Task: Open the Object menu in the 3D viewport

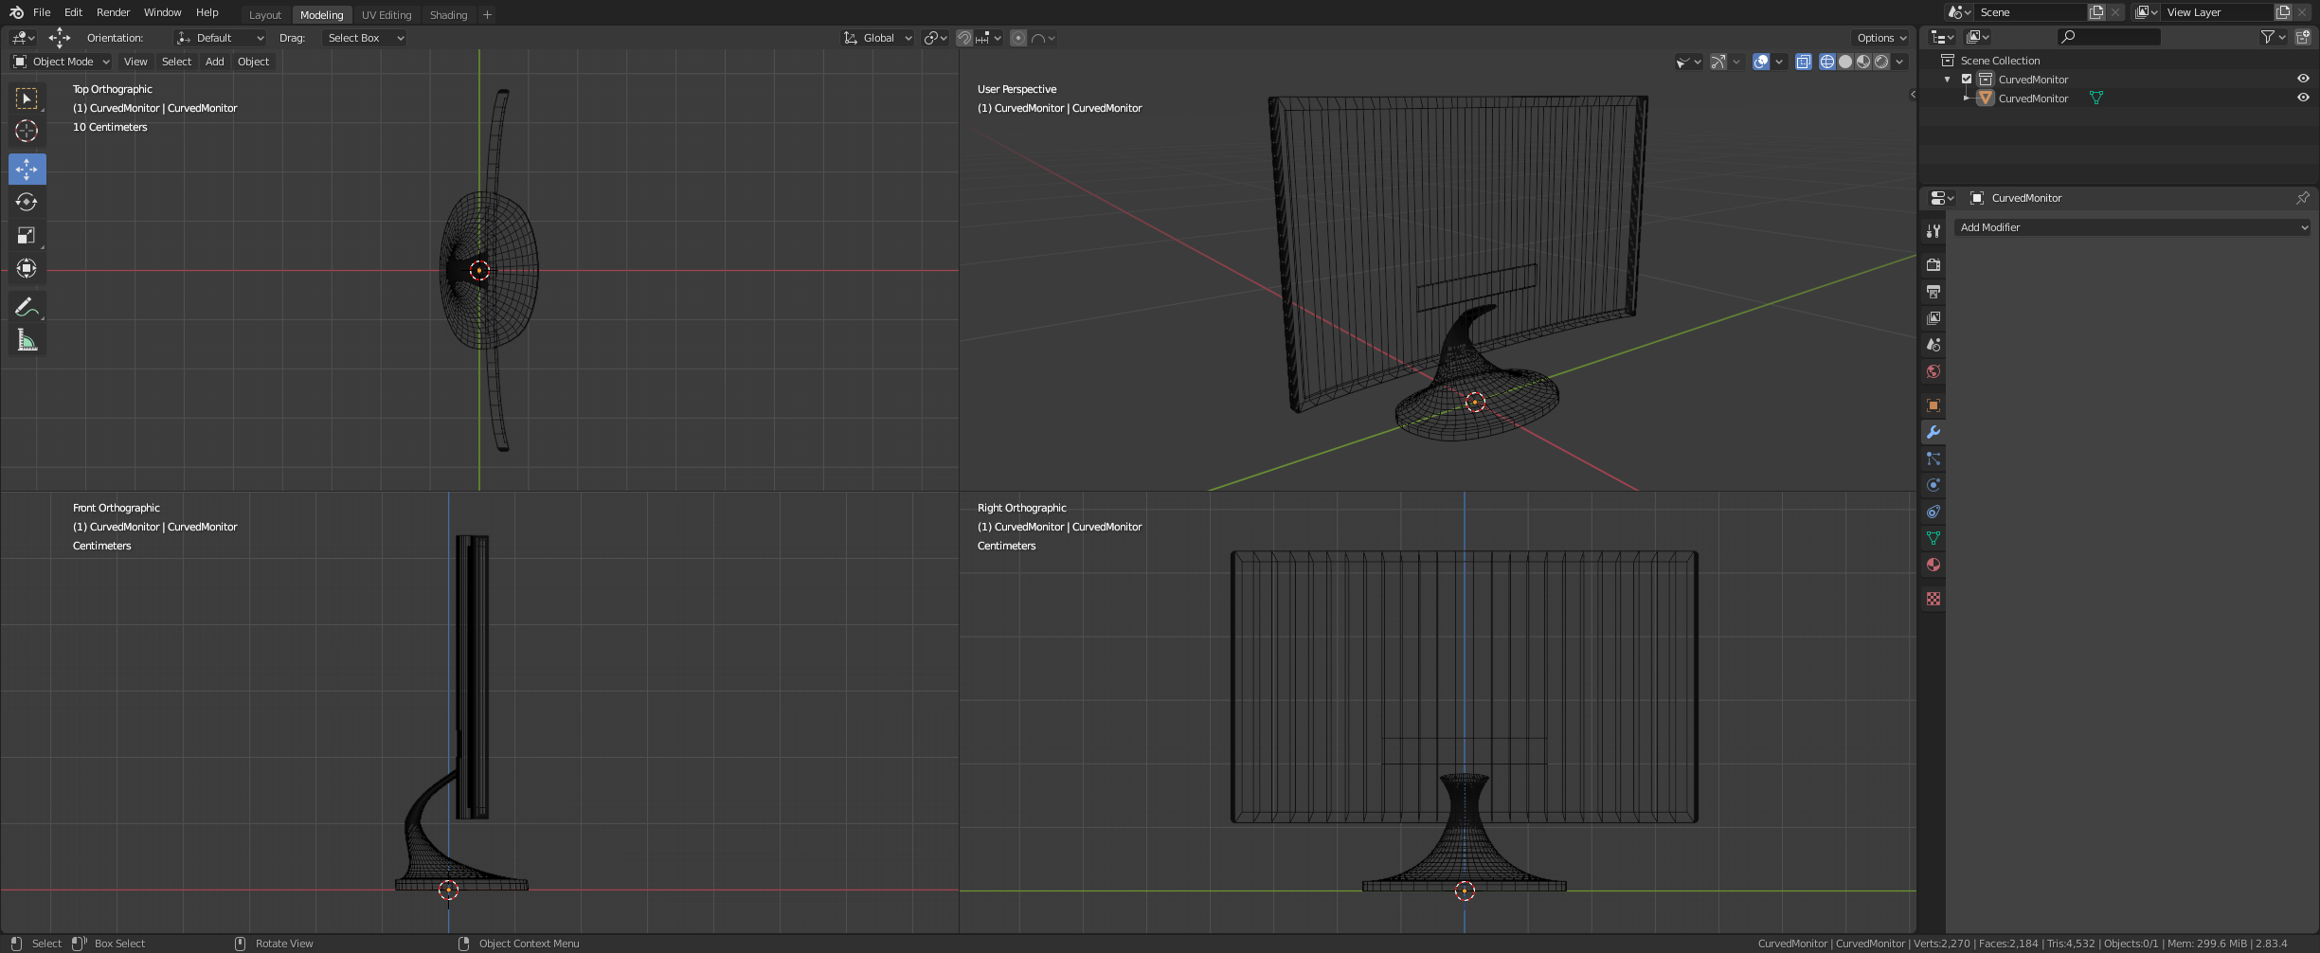Action: 253,61
